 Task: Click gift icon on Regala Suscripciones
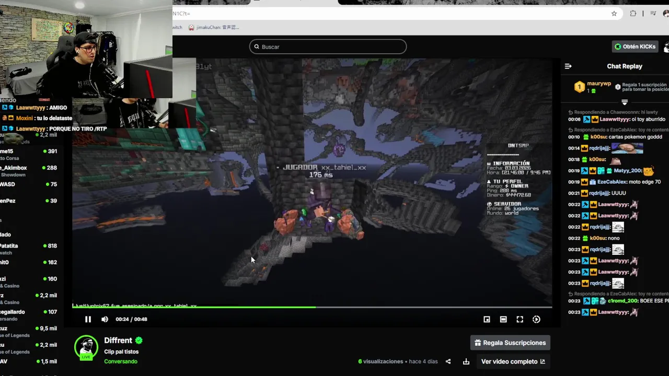(x=478, y=343)
